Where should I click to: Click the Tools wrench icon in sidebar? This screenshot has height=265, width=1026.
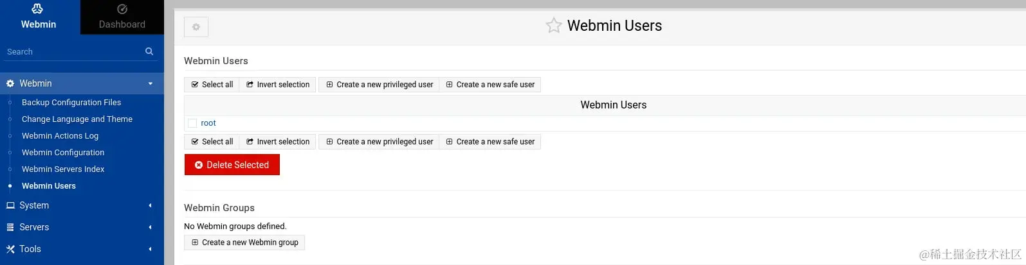10,249
